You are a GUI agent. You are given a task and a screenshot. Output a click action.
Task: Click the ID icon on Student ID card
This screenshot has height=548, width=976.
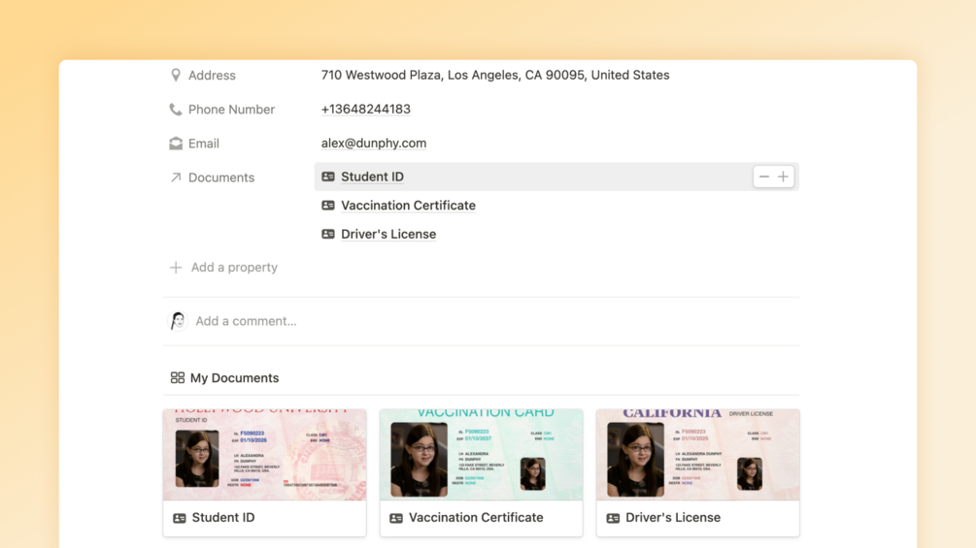(x=180, y=518)
